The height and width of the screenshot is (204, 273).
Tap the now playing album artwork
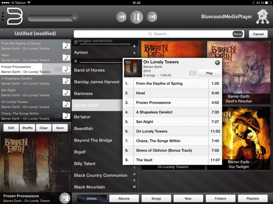coord(36,163)
